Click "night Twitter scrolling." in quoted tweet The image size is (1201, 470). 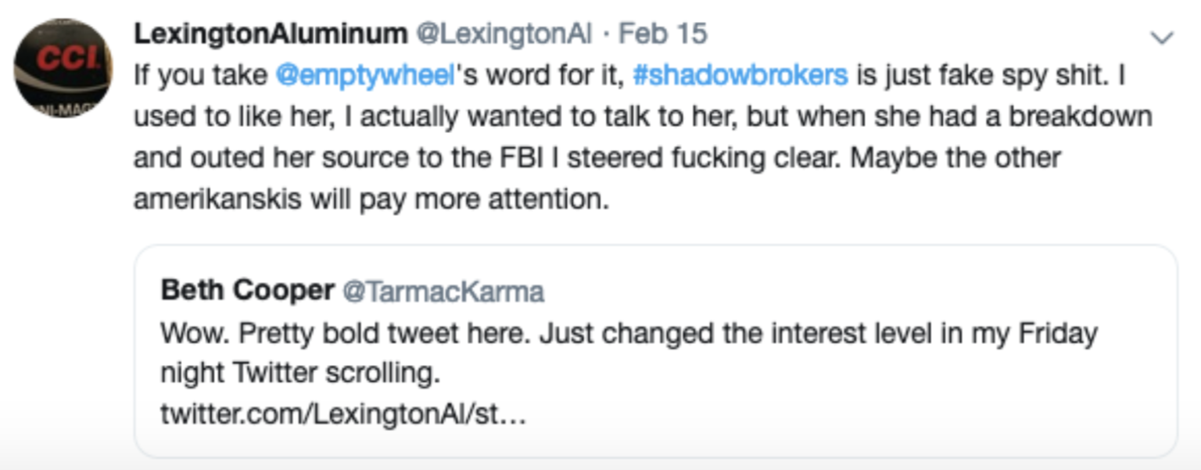click(300, 374)
